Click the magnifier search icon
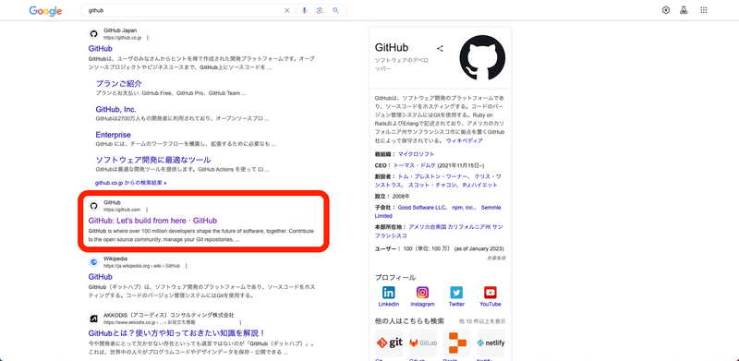This screenshot has height=361, width=739. click(335, 10)
